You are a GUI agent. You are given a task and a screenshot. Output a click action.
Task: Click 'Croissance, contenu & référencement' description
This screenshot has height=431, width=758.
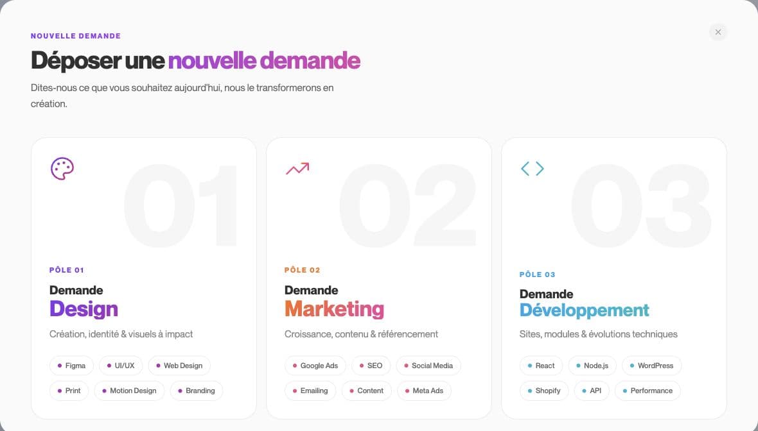tap(361, 334)
